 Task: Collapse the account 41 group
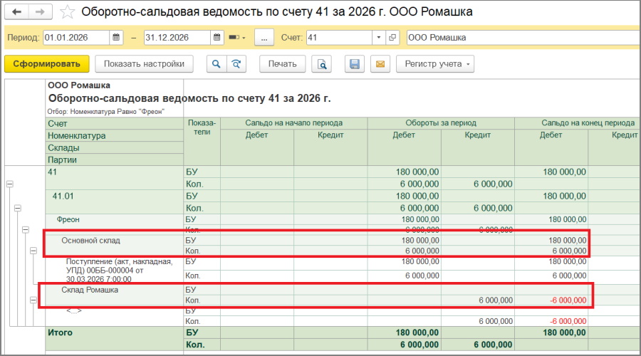click(9, 184)
